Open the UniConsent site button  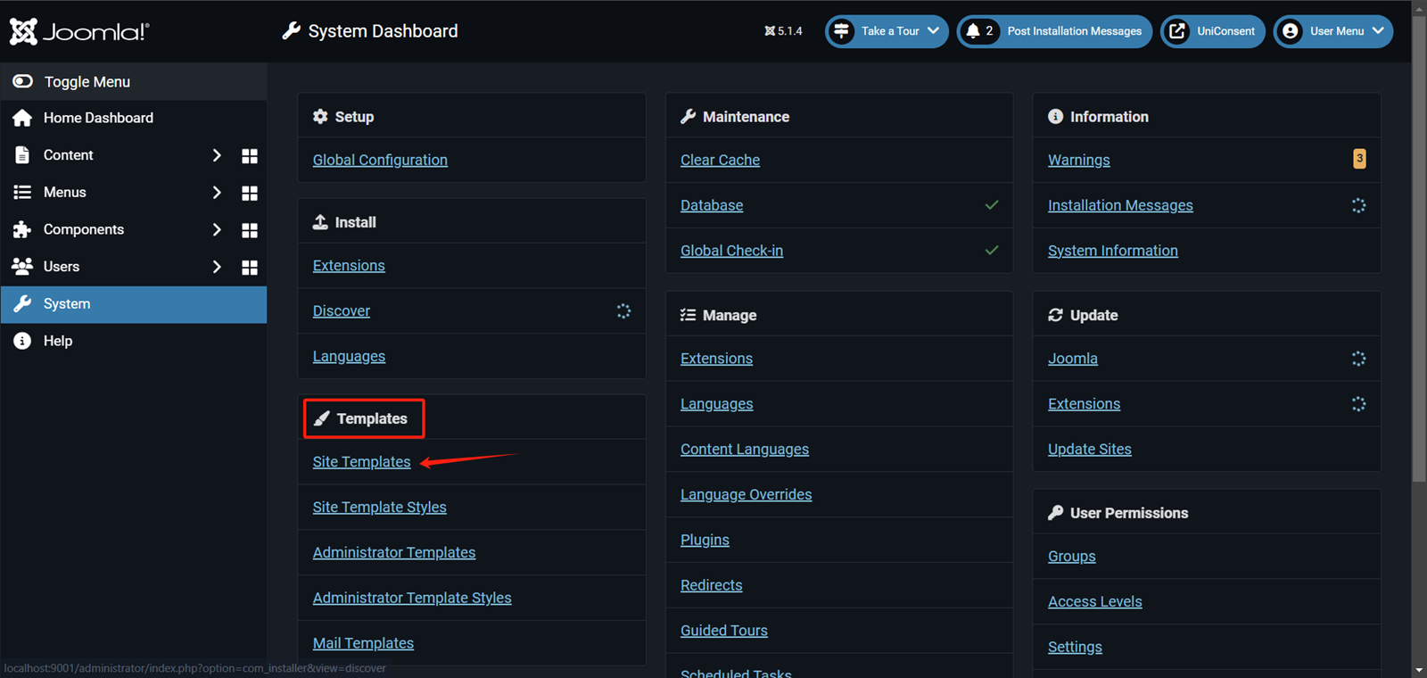(x=1213, y=31)
